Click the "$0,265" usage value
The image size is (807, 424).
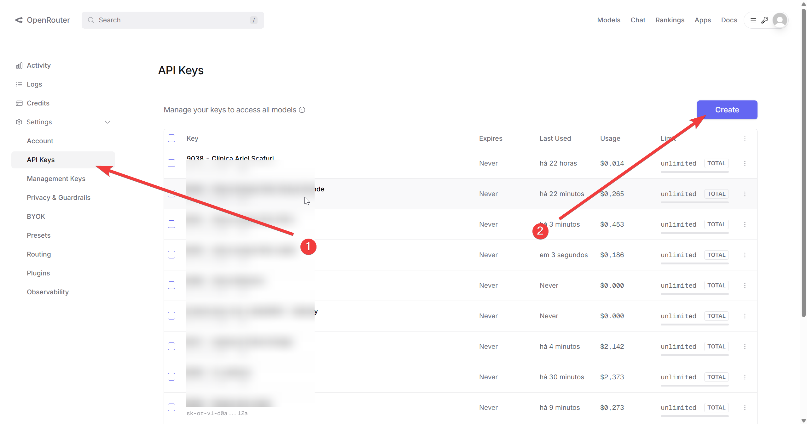(612, 194)
